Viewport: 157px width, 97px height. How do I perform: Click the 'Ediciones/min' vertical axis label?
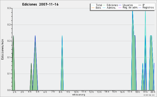(2, 49)
